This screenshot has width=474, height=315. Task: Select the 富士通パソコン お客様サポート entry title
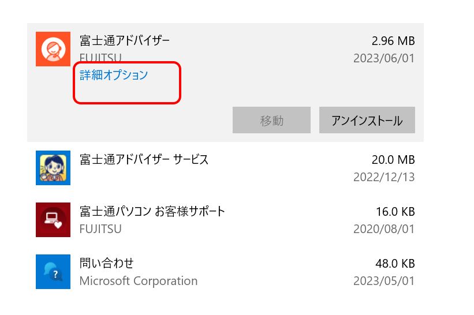152,211
